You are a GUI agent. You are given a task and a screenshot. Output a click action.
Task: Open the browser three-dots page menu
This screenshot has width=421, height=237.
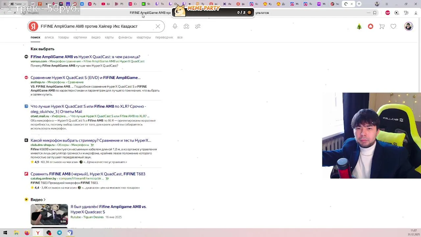368,13
